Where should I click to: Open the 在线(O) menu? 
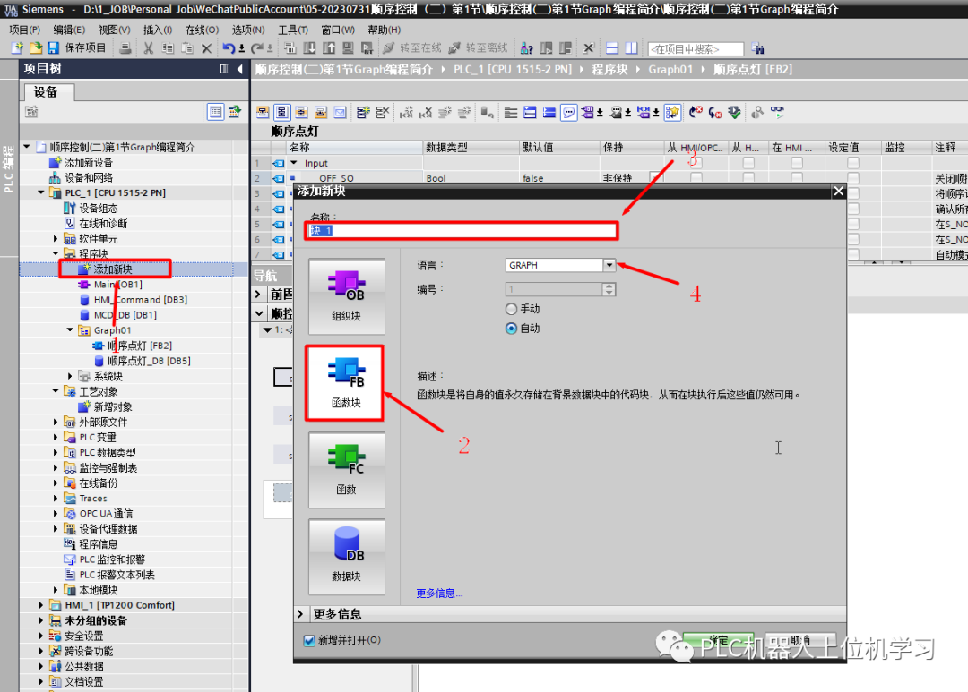pyautogui.click(x=202, y=30)
